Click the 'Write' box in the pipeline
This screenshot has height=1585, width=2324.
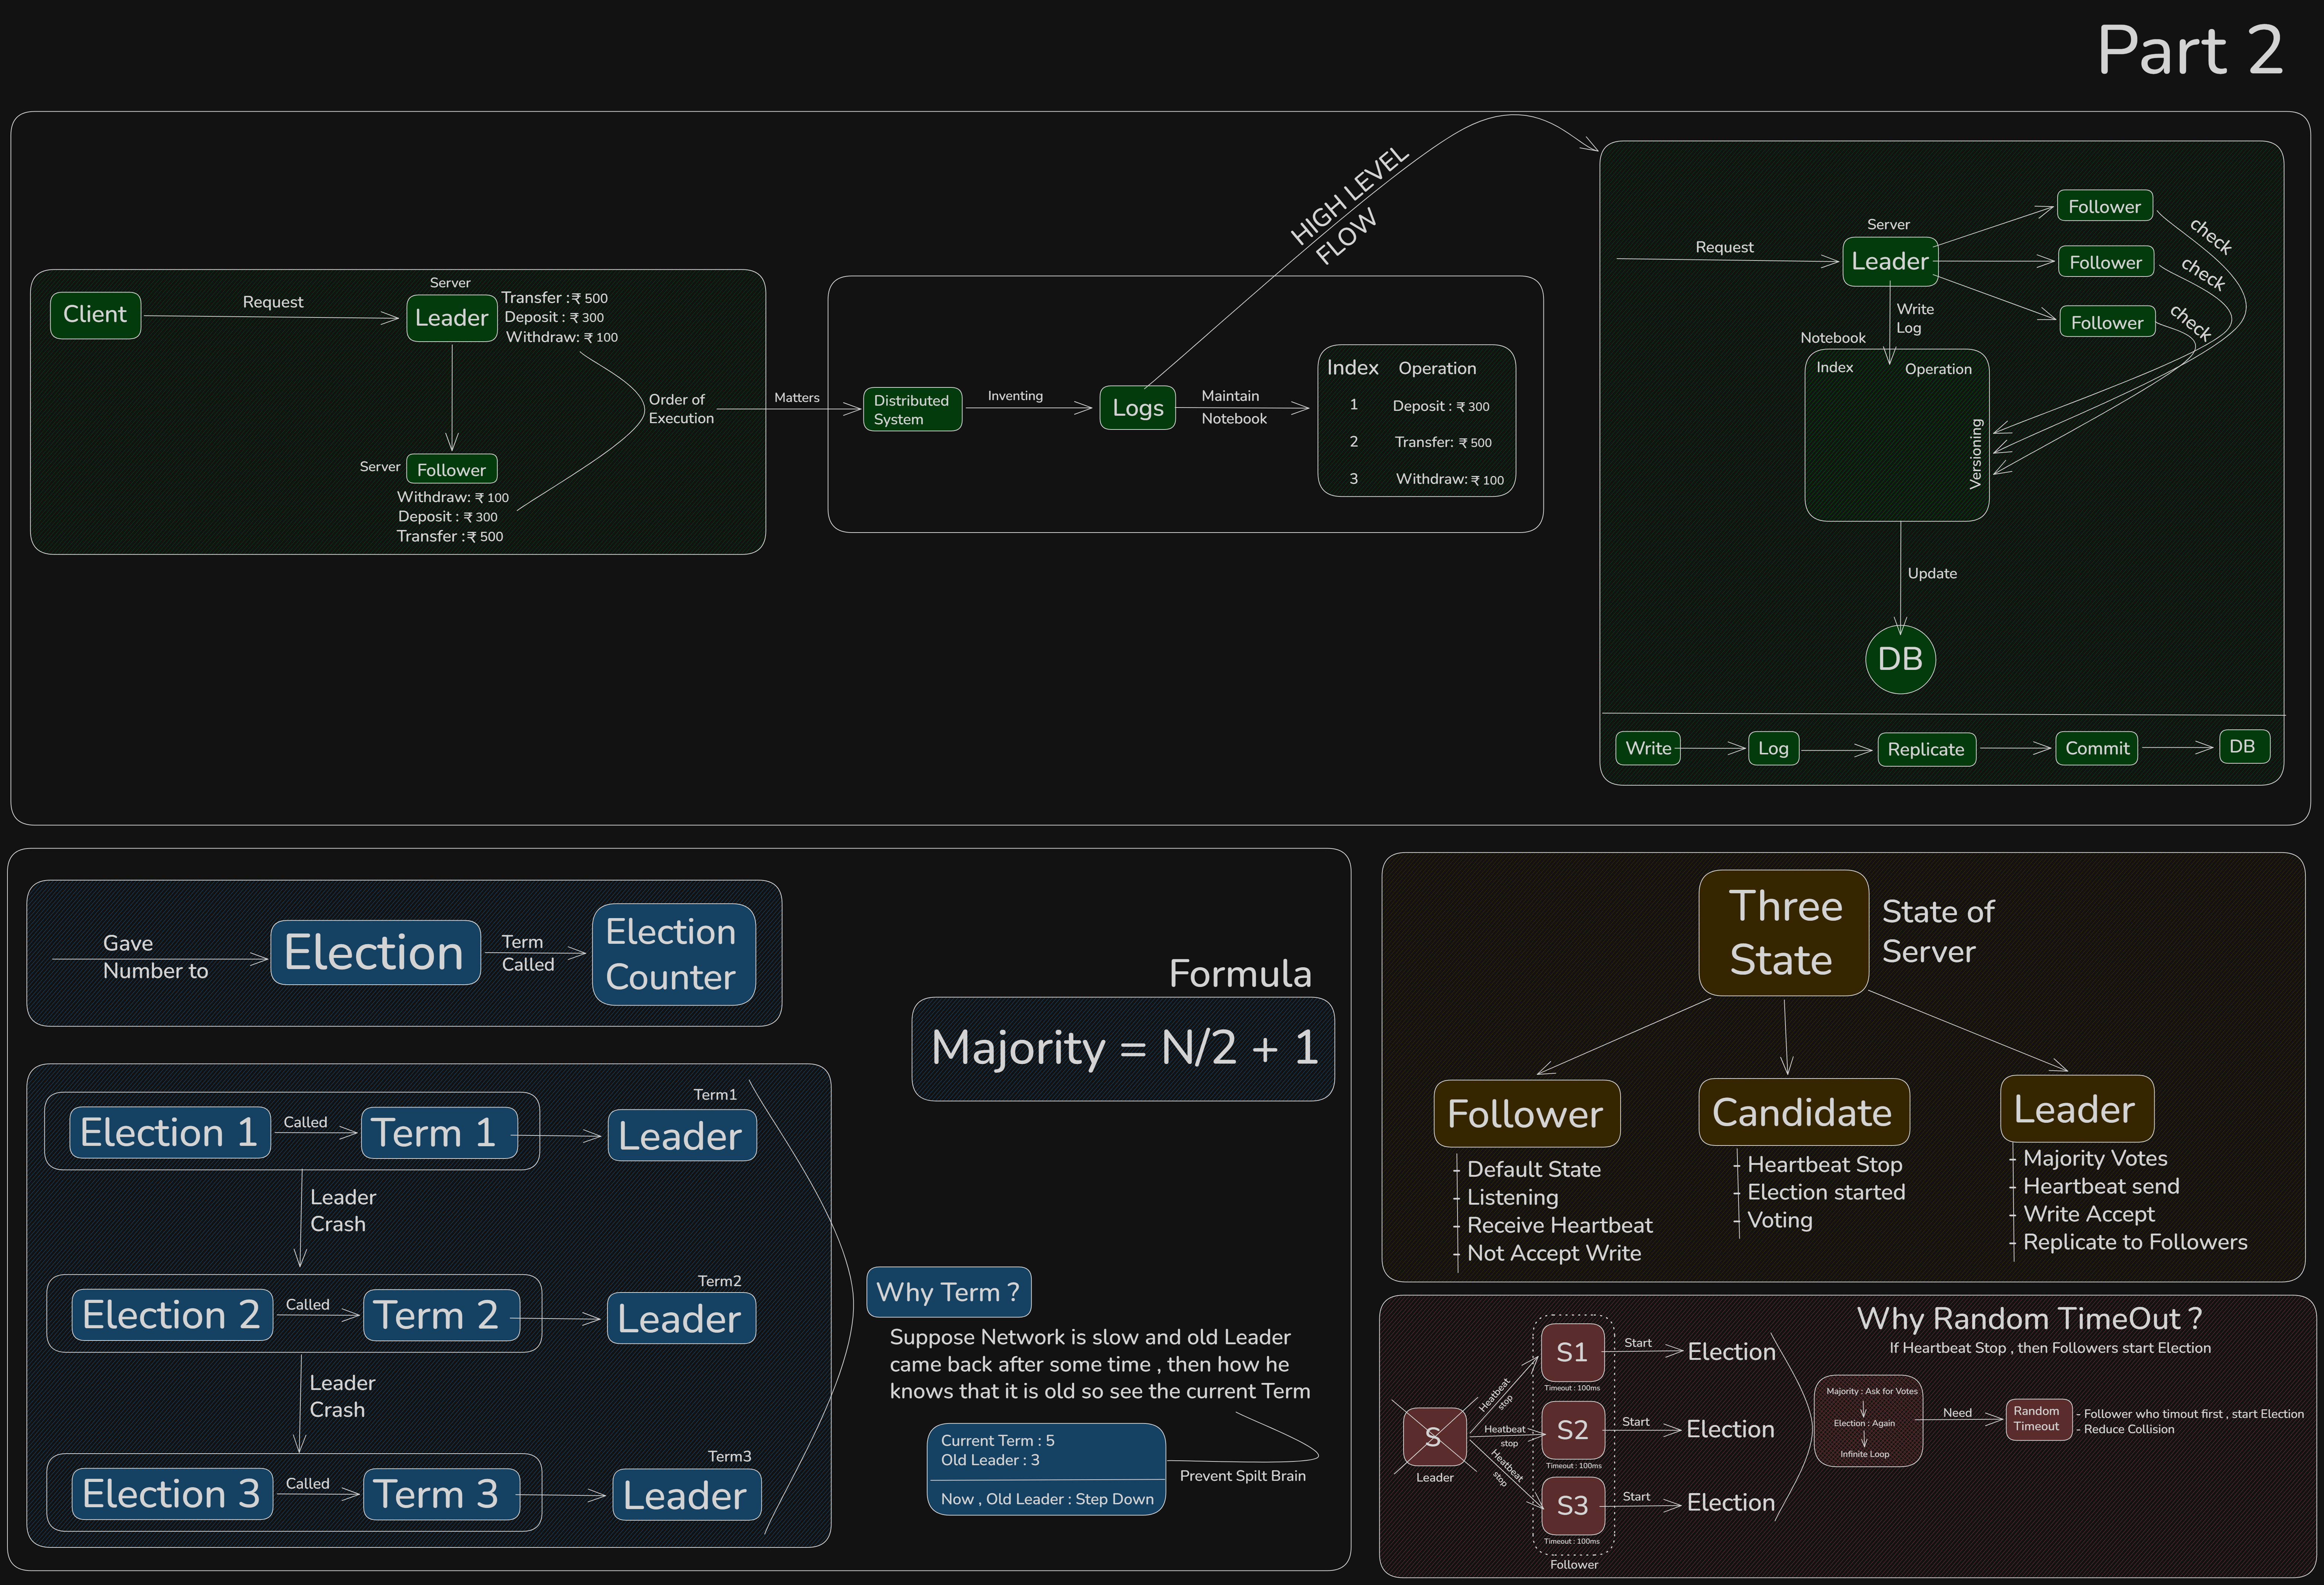click(1648, 748)
